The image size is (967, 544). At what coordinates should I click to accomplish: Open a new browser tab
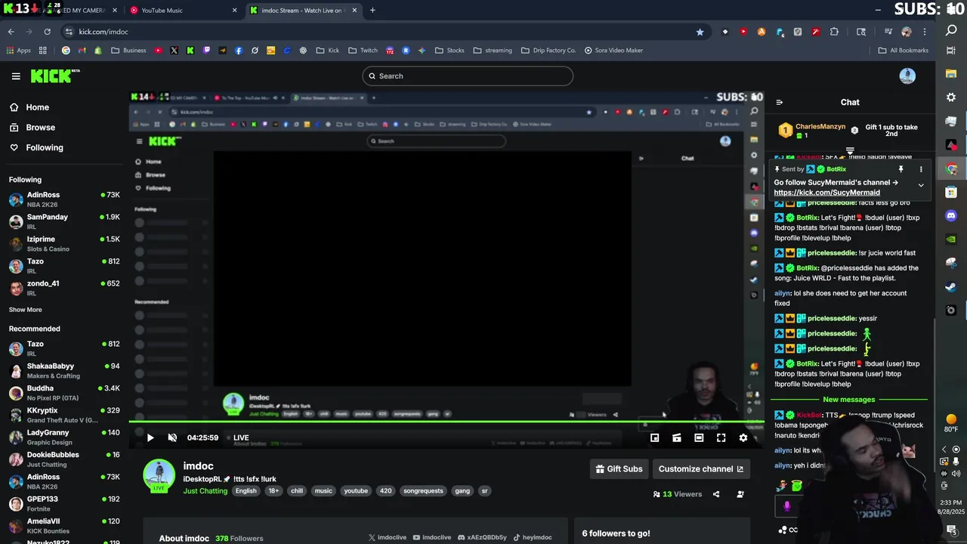pos(372,11)
